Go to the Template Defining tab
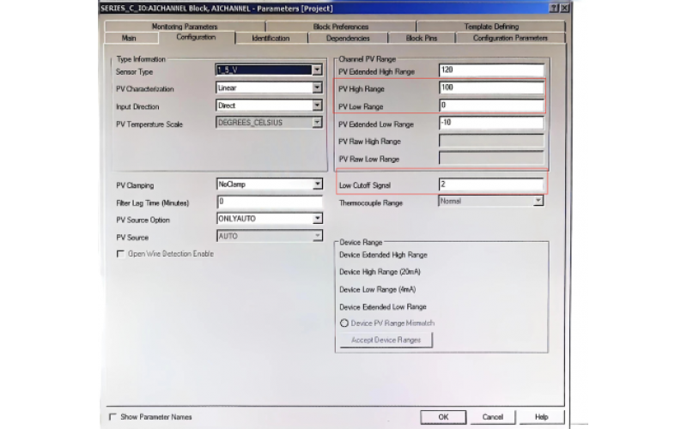This screenshot has width=687, height=429. [491, 27]
